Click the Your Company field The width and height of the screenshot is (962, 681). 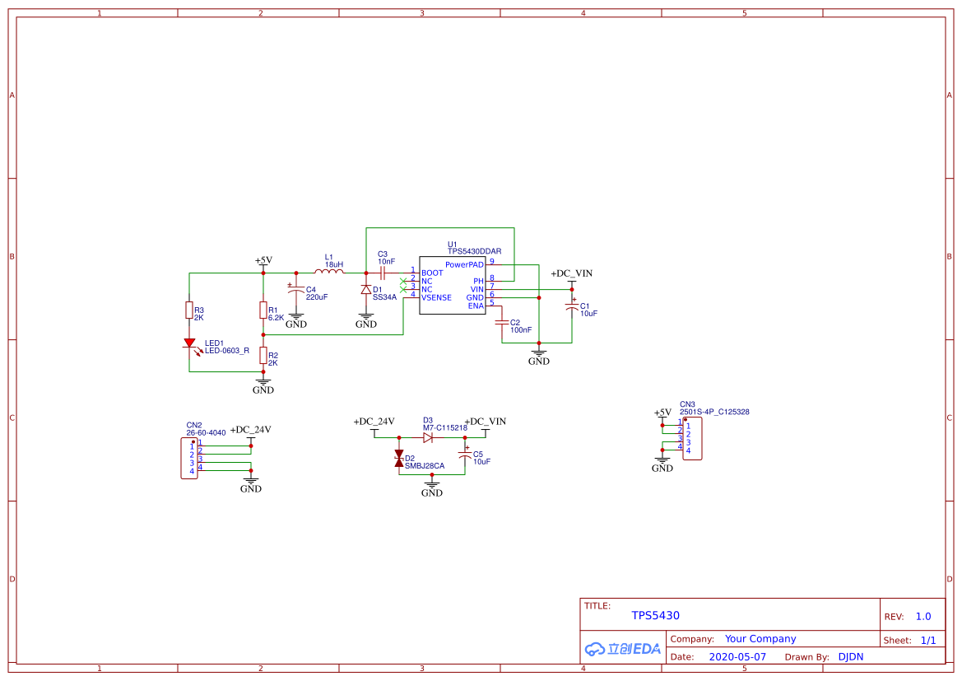pos(760,639)
